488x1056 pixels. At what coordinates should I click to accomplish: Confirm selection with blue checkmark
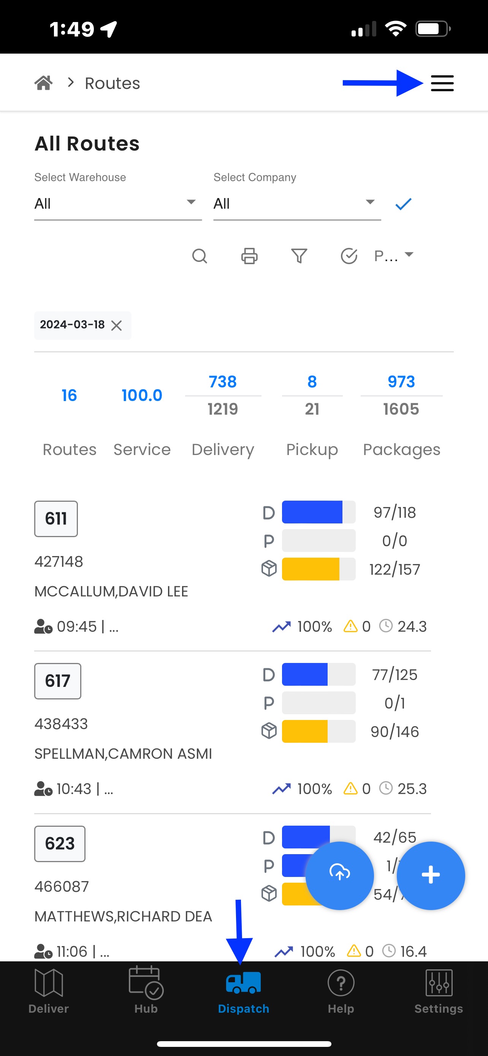pyautogui.click(x=403, y=204)
